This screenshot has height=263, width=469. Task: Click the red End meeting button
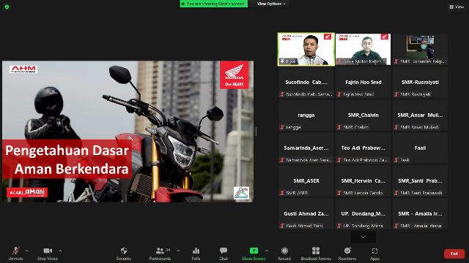coord(454,254)
